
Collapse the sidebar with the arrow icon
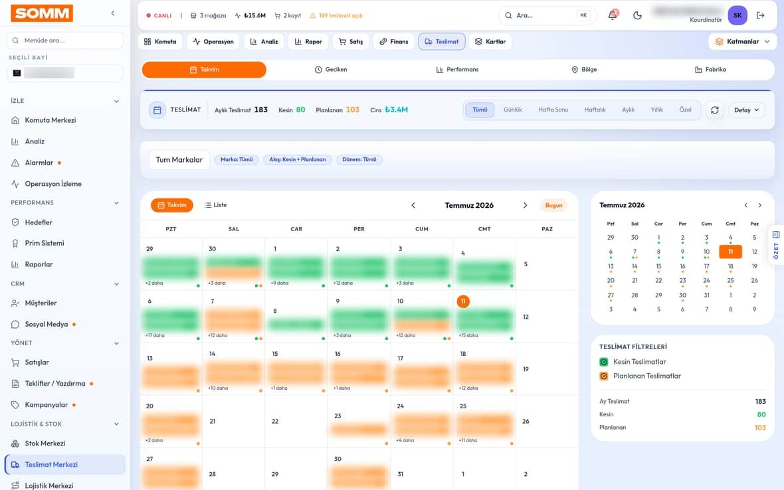pos(113,13)
